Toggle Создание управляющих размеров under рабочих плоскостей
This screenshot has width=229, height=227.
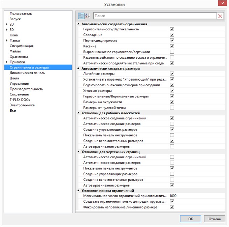pos(172,130)
